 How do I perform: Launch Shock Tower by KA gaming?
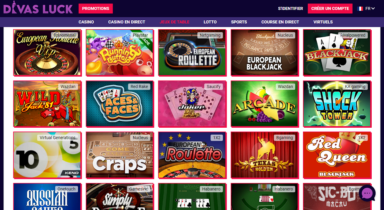tap(337, 104)
